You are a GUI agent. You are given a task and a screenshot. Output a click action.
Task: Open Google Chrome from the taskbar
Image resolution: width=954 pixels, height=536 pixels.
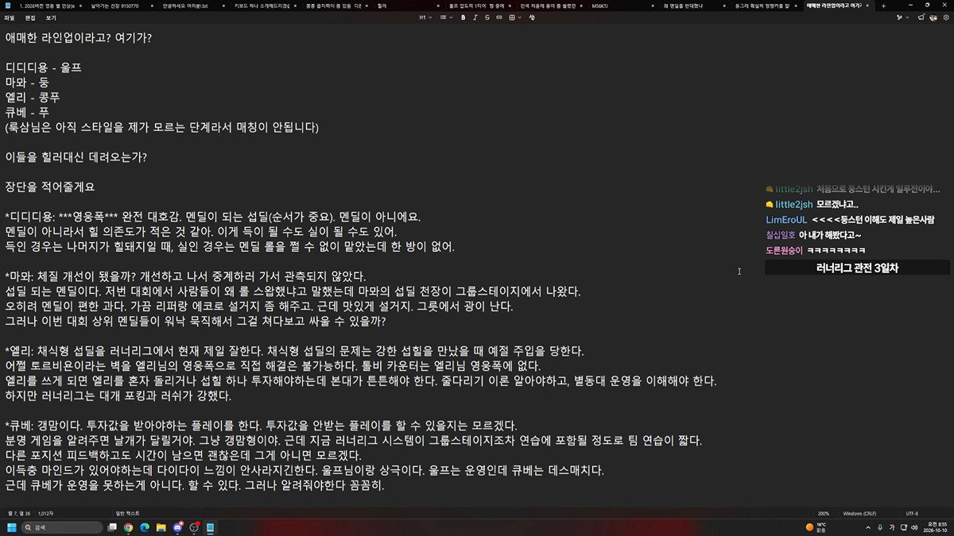click(x=129, y=527)
